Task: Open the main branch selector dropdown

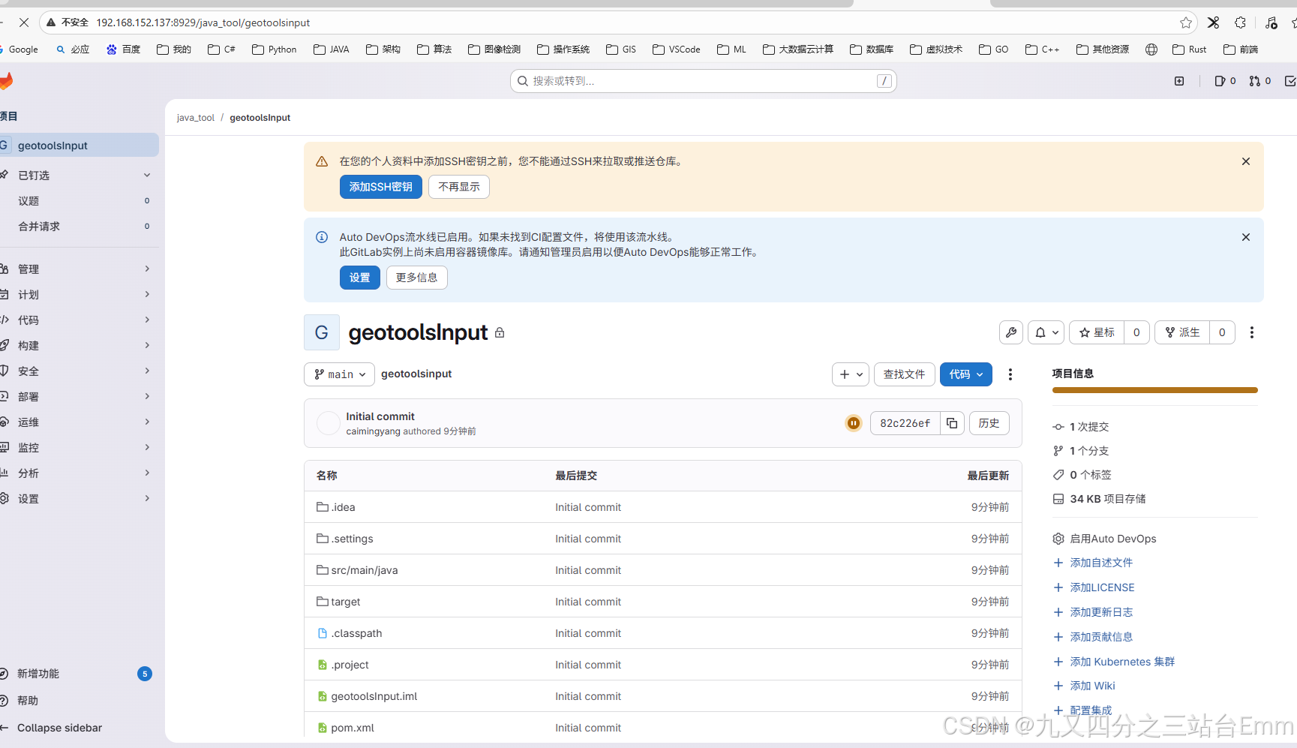Action: coord(339,374)
